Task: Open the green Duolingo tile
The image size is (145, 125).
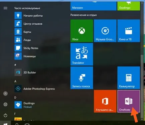Action: (x=129, y=6)
